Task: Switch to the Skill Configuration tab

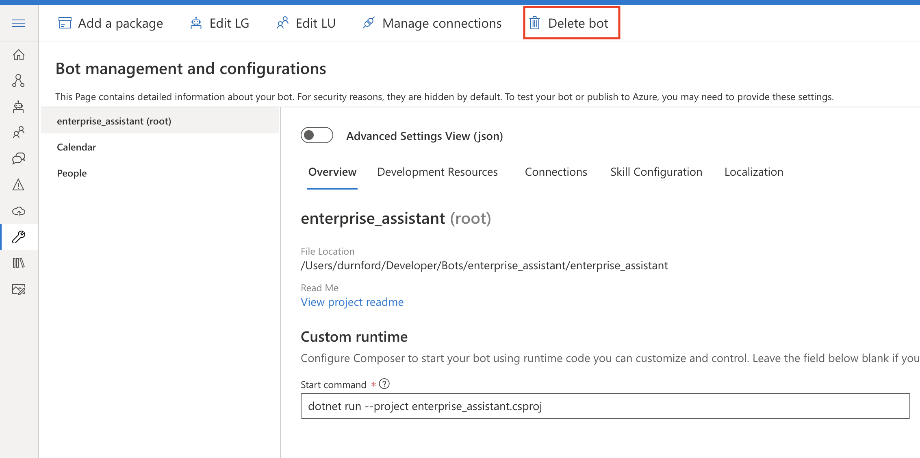Action: [656, 172]
